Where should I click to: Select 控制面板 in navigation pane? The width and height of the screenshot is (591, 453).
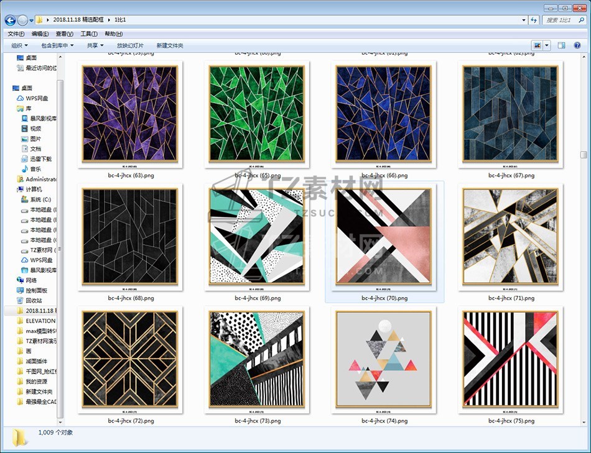tap(36, 290)
